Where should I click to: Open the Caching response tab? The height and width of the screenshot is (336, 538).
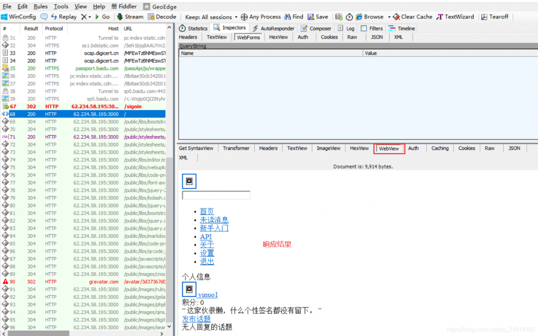[440, 148]
